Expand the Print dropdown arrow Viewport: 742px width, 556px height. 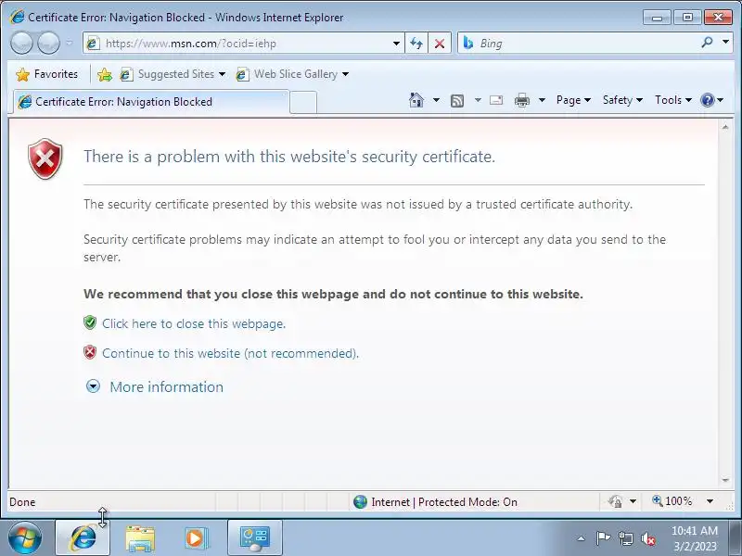(543, 100)
